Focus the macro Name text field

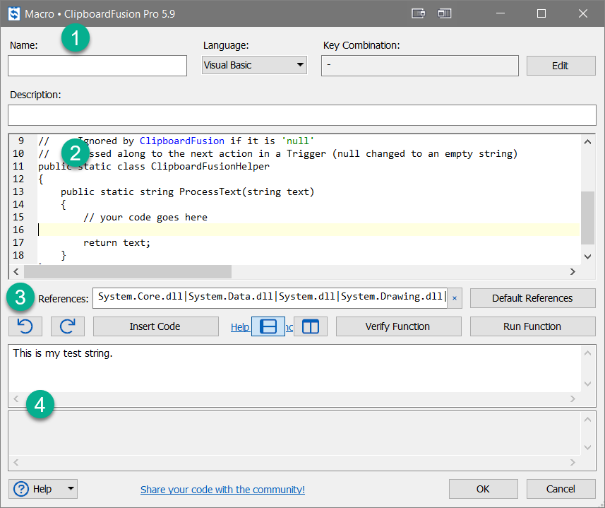[x=97, y=66]
